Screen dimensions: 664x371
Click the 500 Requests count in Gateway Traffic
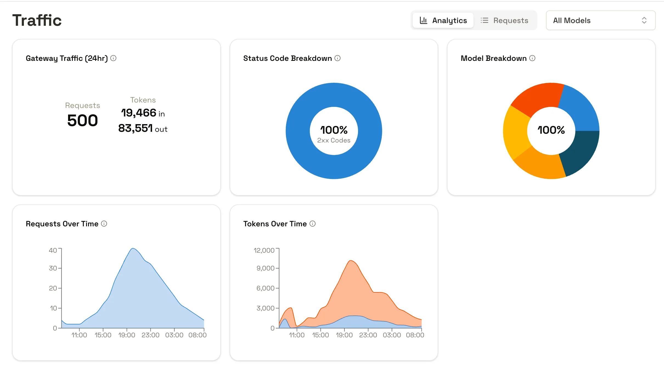[82, 120]
